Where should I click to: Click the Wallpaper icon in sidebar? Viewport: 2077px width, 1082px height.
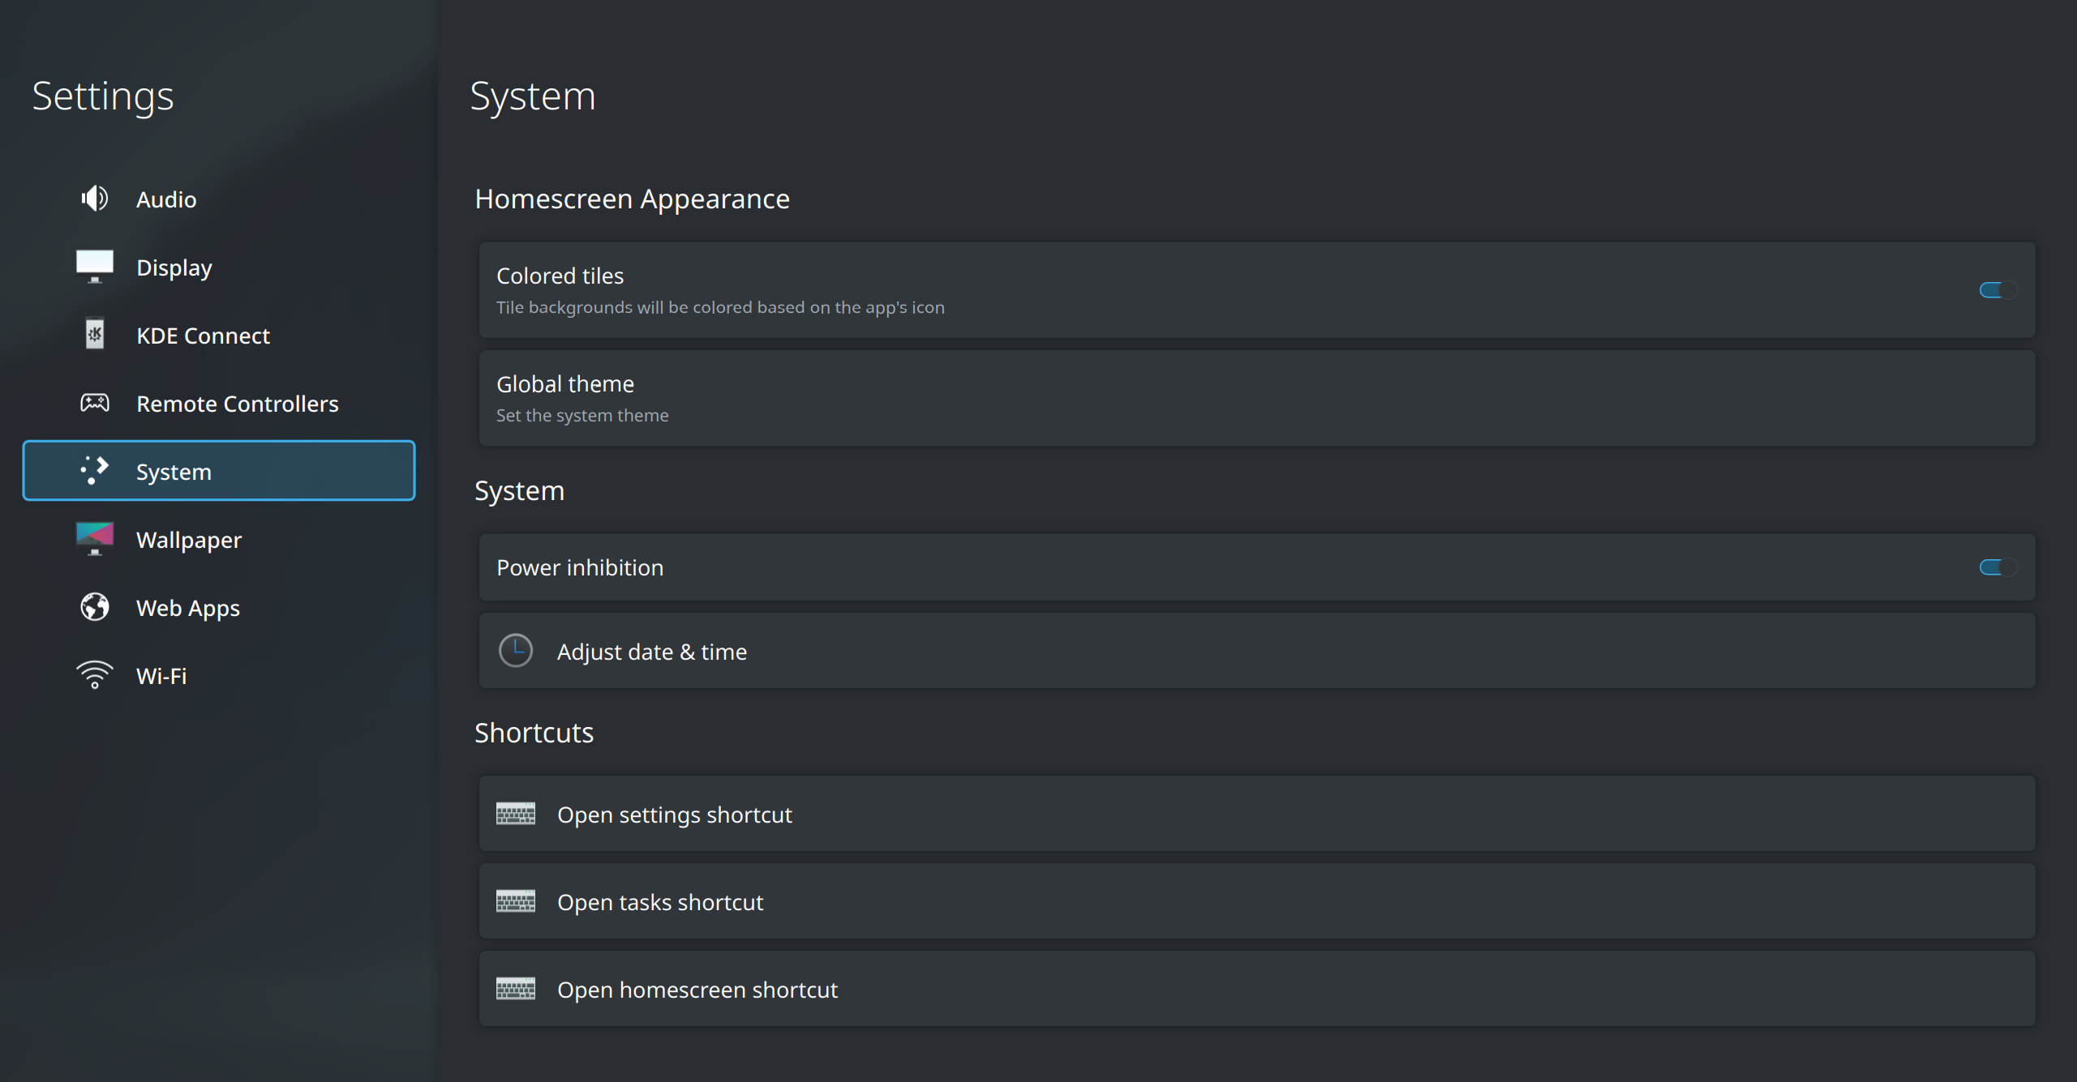pos(95,539)
